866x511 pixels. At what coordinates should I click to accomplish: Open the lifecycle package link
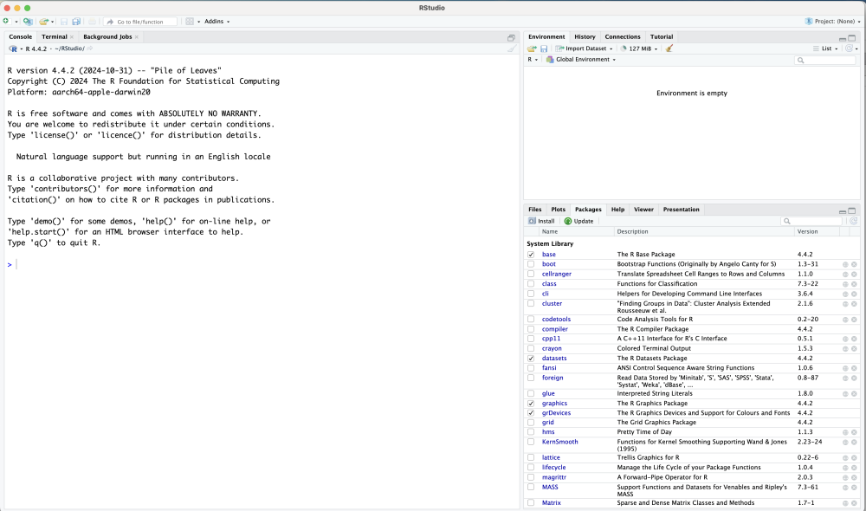click(554, 468)
